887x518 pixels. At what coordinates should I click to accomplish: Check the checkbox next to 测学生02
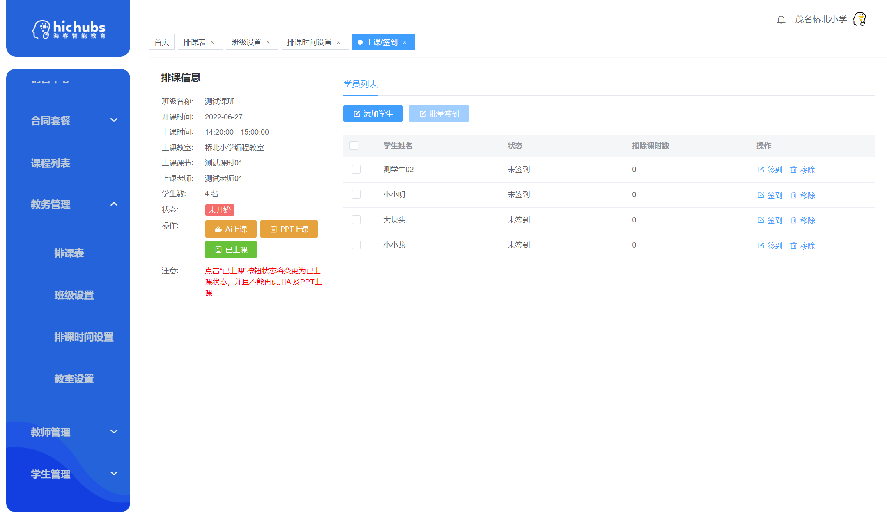click(x=356, y=169)
